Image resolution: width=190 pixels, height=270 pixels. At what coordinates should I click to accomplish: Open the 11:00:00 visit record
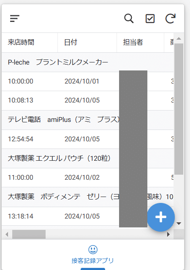pos(21,177)
